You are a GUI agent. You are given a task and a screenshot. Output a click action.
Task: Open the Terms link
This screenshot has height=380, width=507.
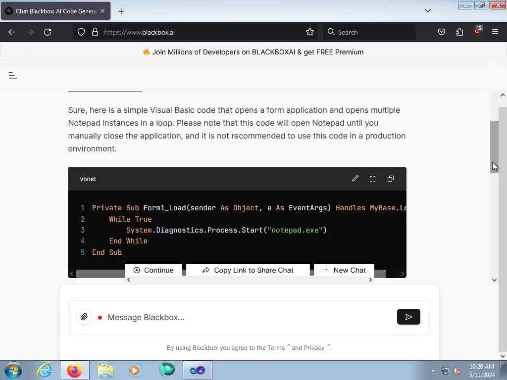tap(277, 347)
